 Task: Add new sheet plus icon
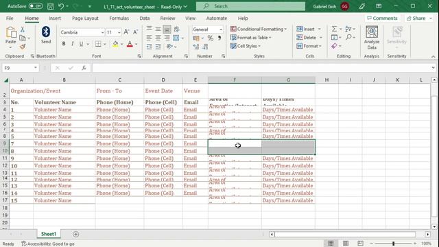[x=76, y=234]
